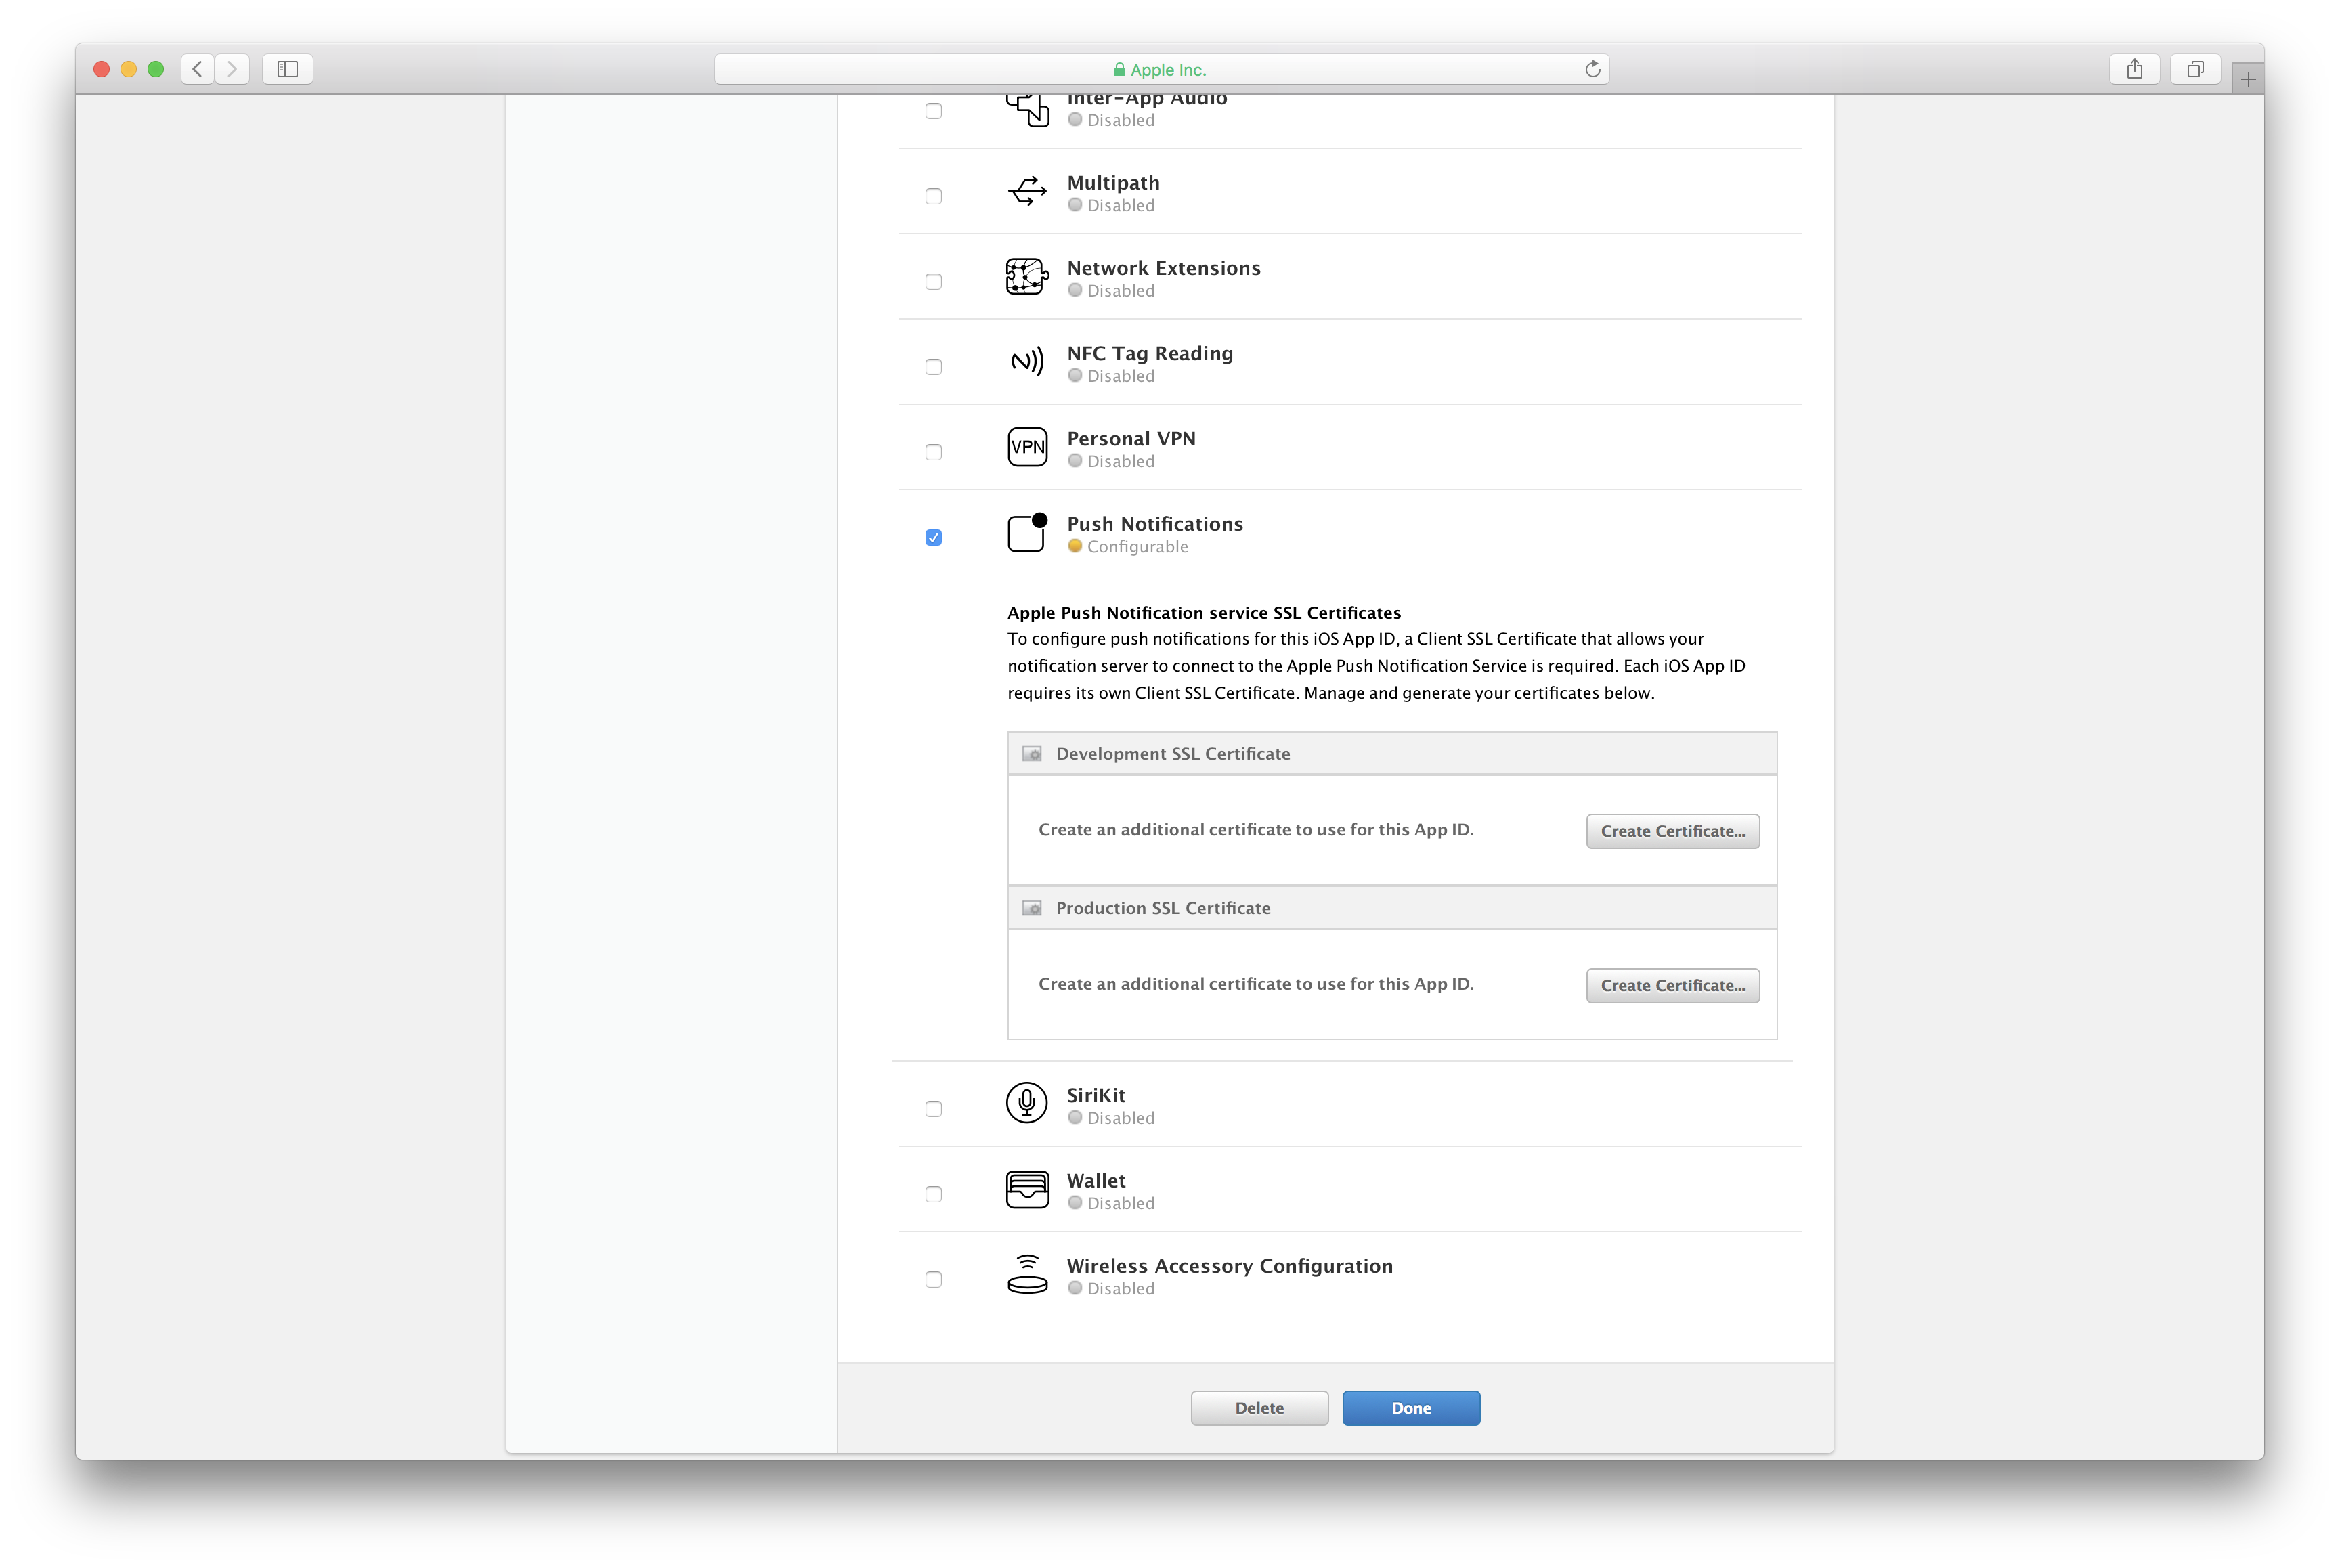This screenshot has width=2340, height=1568.
Task: Create a Production SSL Certificate
Action: coord(1672,985)
